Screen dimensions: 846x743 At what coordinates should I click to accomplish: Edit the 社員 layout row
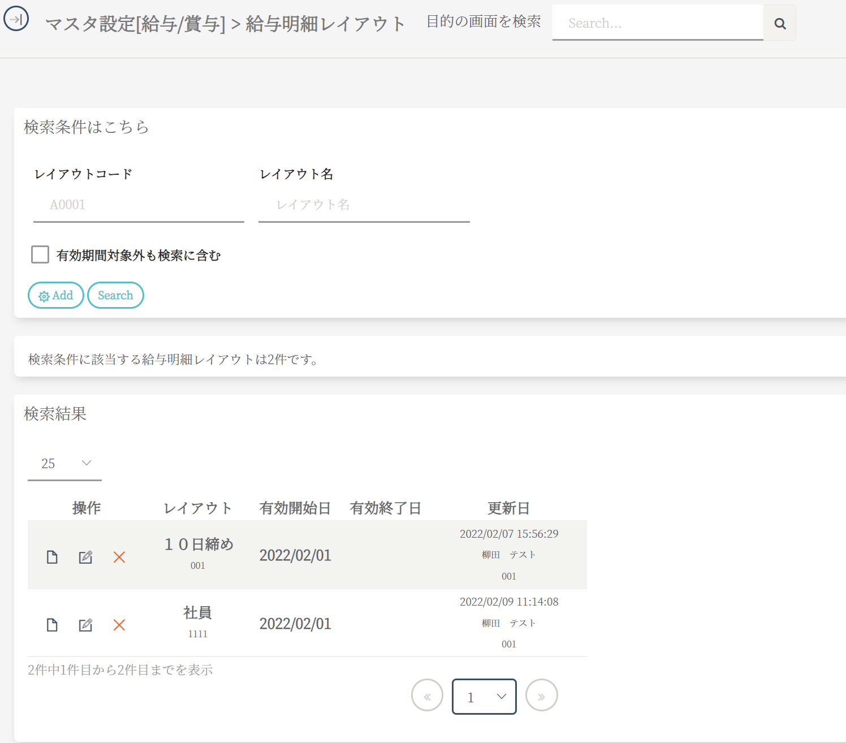click(x=85, y=625)
